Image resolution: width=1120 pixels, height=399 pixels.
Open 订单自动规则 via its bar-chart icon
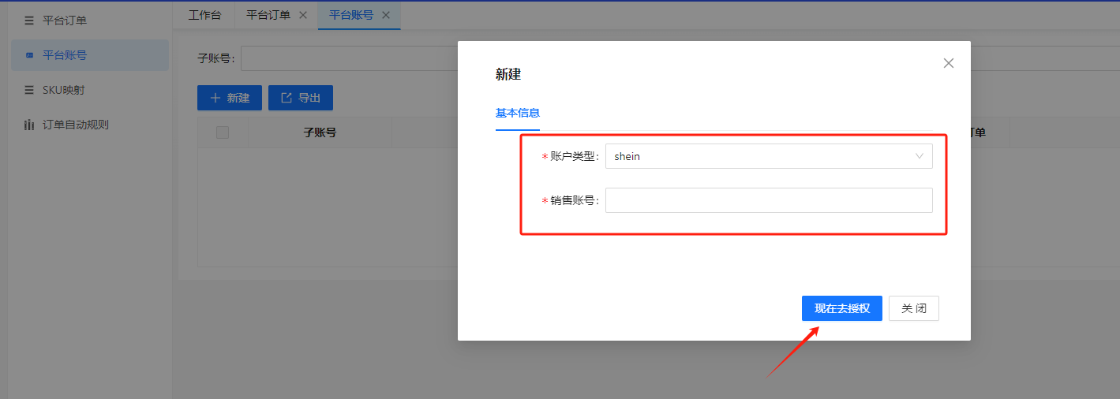click(x=29, y=125)
